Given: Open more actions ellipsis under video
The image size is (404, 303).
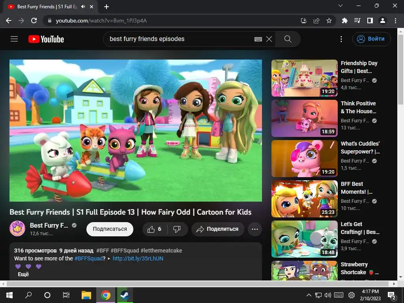Looking at the screenshot, I should [x=255, y=229].
